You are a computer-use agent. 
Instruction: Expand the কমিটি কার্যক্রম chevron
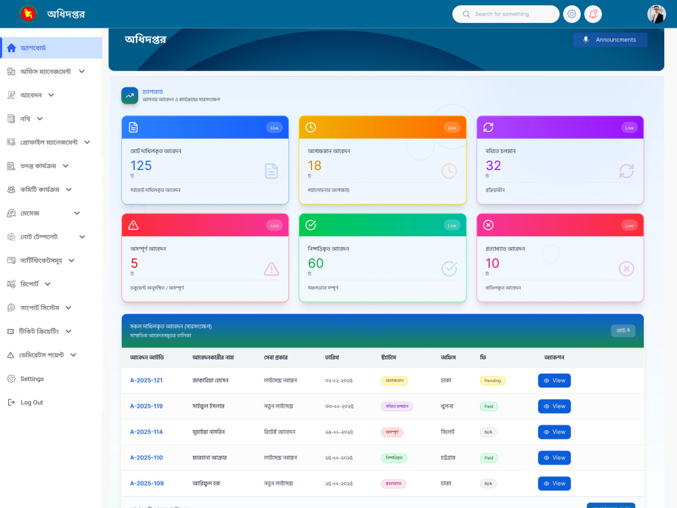(x=68, y=189)
